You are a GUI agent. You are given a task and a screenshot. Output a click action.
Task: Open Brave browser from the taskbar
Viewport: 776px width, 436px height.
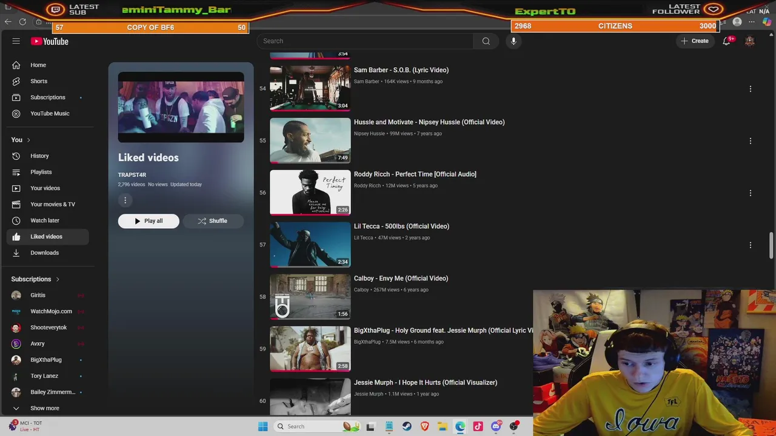[x=425, y=426]
